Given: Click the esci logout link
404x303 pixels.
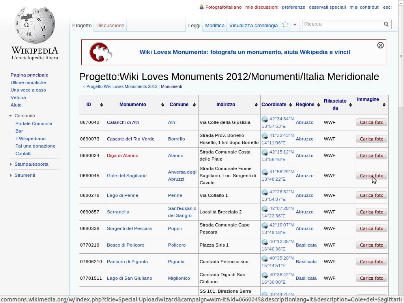Looking at the screenshot, I should [387, 7].
